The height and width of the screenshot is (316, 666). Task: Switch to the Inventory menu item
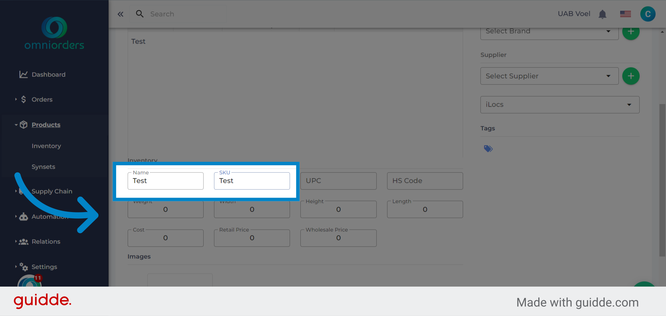46,146
